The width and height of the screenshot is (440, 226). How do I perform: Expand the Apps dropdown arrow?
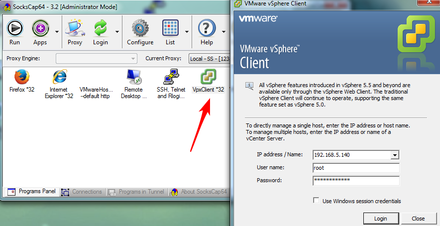(57, 32)
